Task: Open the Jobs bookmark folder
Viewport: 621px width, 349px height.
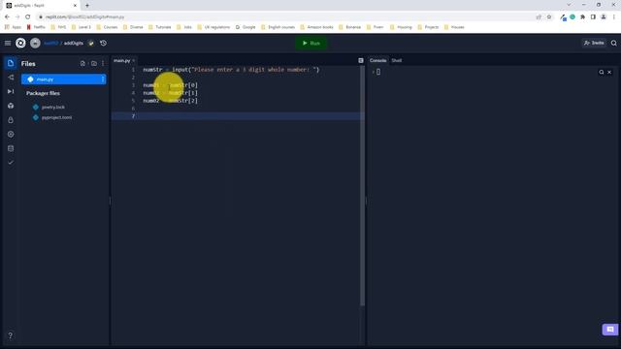Action: (x=184, y=27)
